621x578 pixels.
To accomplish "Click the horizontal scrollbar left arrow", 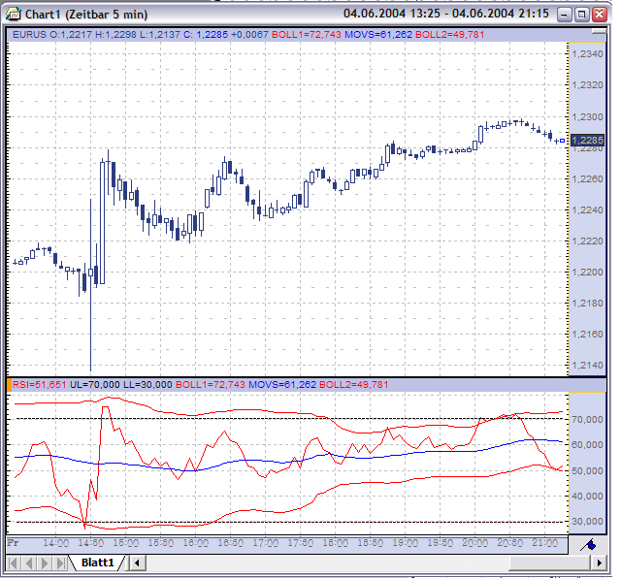I will tap(137, 562).
